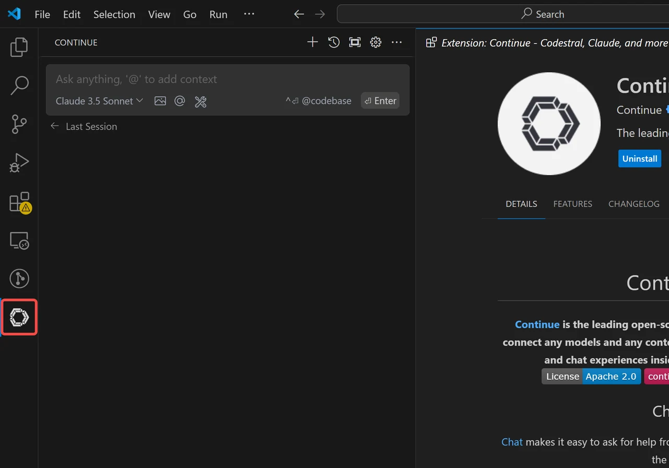Expand the Claude 3.5 Sonnet model dropdown

click(x=99, y=101)
